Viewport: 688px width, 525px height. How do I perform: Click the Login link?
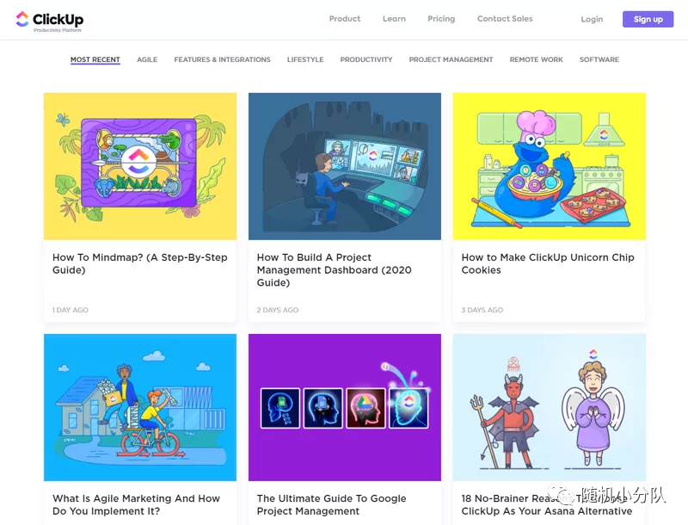click(x=592, y=19)
